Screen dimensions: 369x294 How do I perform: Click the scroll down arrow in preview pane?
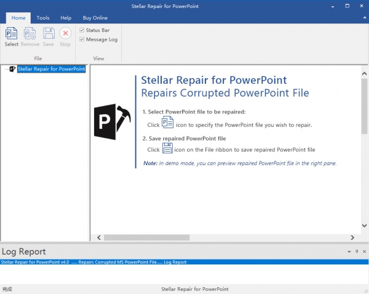pos(364,226)
